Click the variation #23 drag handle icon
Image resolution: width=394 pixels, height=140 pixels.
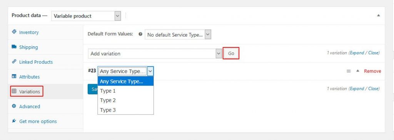coord(349,71)
